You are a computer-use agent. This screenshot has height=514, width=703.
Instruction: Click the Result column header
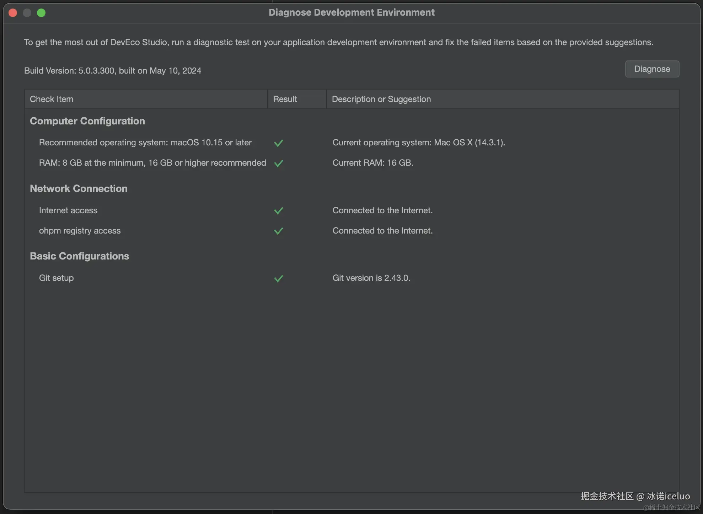[285, 99]
